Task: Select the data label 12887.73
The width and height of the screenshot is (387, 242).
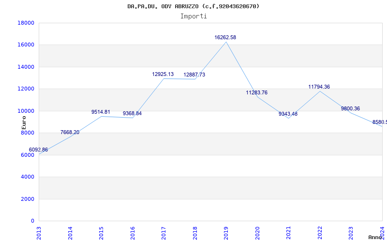Action: (x=194, y=75)
